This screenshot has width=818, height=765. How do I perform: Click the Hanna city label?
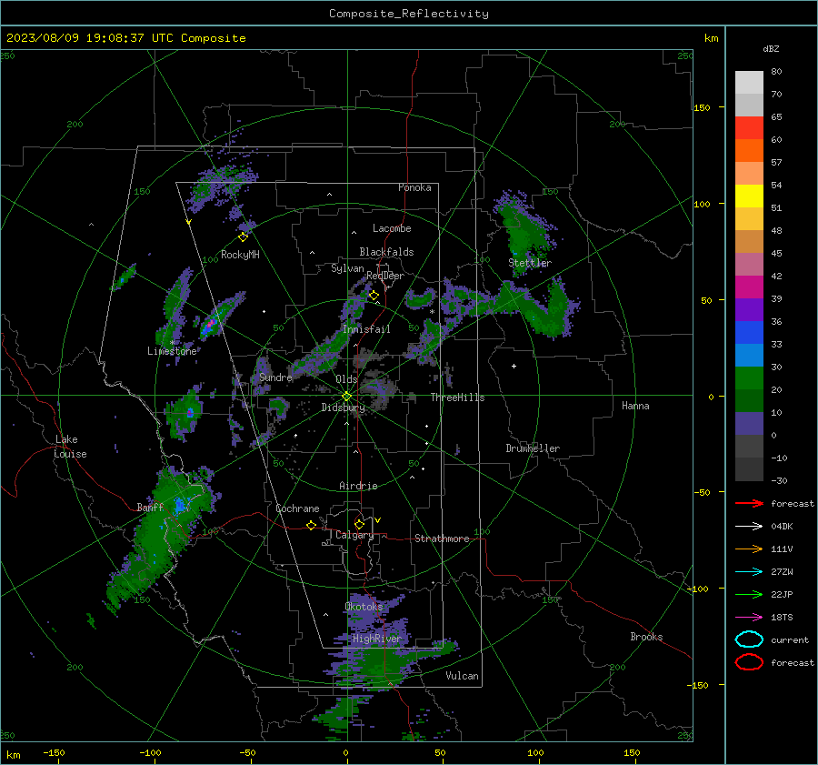point(635,406)
